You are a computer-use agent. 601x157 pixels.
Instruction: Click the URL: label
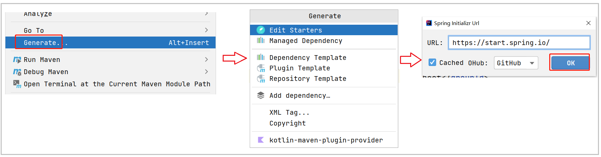tap(435, 43)
